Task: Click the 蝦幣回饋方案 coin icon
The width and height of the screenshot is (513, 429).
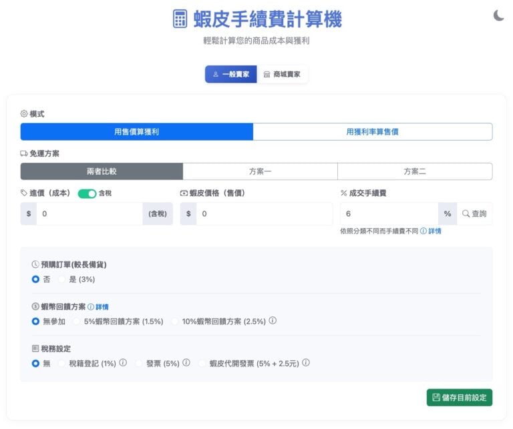Action: (35, 306)
